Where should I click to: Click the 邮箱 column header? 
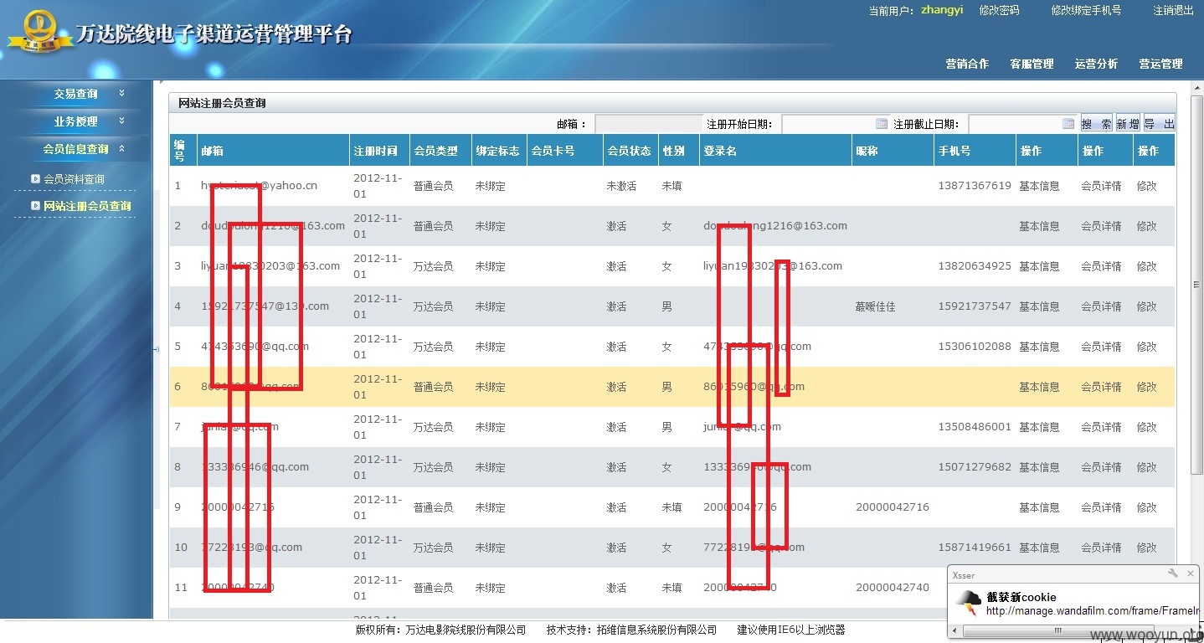[x=273, y=151]
